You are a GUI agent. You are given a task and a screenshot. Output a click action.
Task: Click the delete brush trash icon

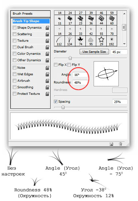click(120, 144)
